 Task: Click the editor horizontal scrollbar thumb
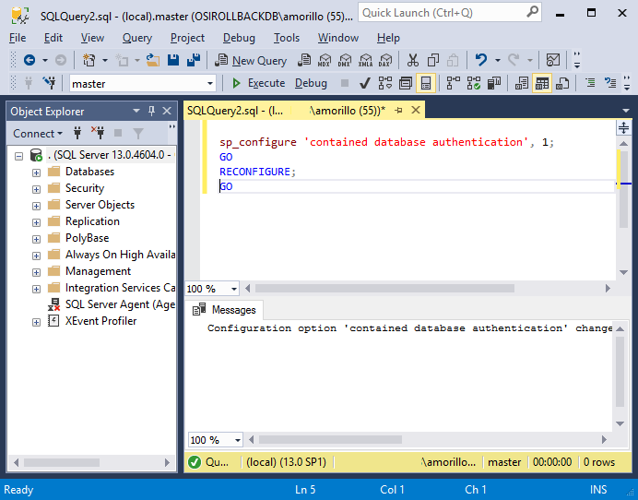click(x=384, y=289)
